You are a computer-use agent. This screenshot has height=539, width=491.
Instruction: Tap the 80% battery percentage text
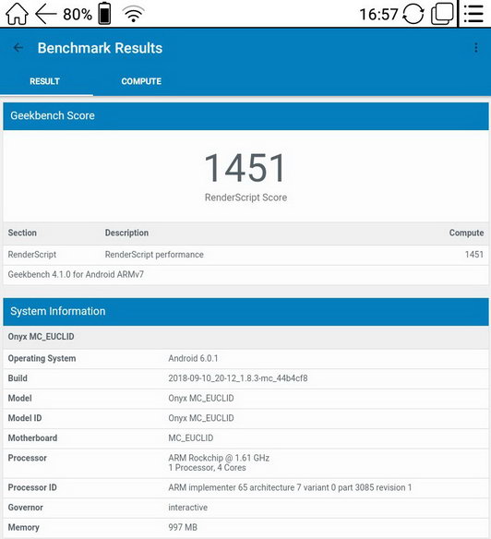[78, 15]
